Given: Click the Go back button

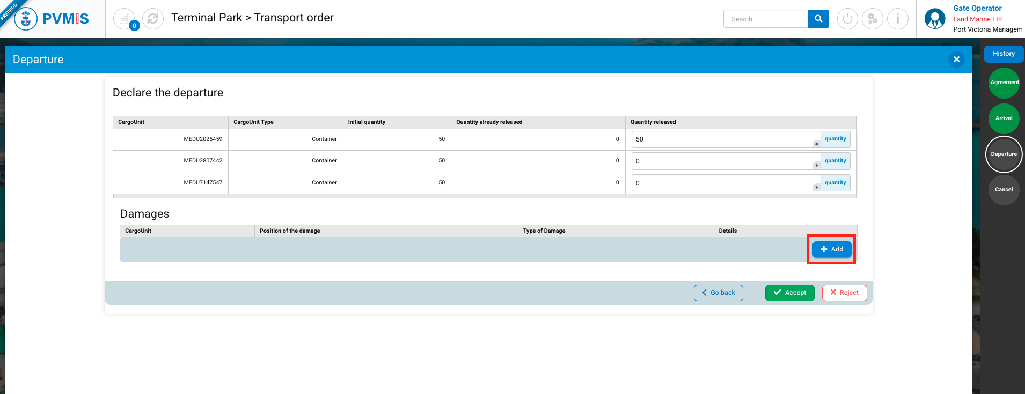Looking at the screenshot, I should (x=719, y=293).
